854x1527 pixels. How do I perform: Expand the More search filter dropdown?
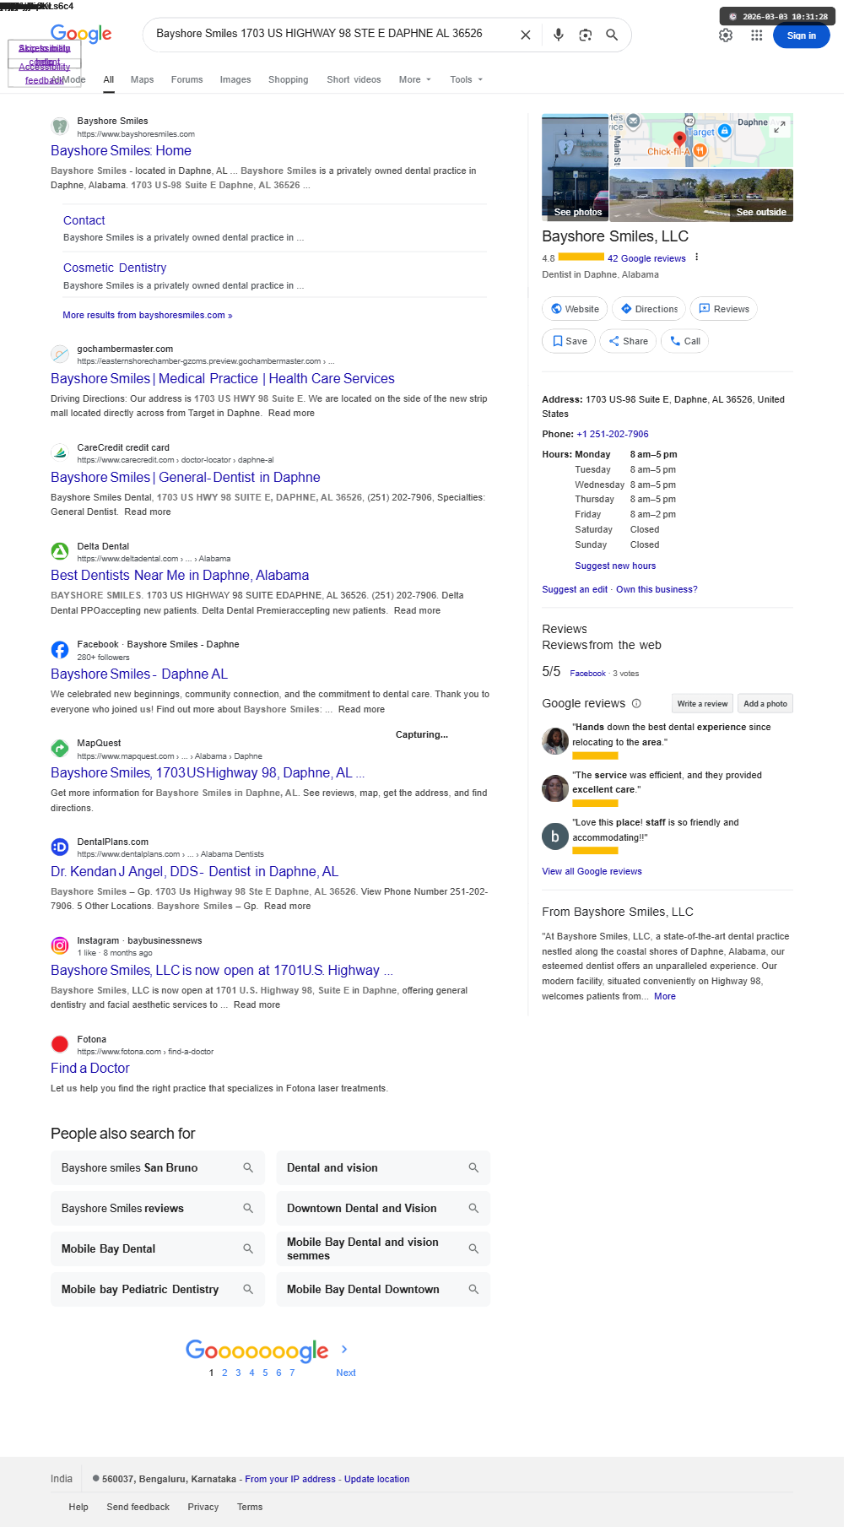414,79
